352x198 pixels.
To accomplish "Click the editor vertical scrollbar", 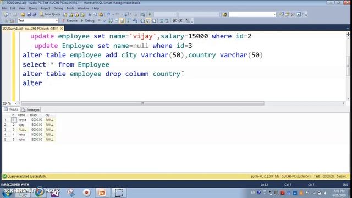I will [348, 66].
